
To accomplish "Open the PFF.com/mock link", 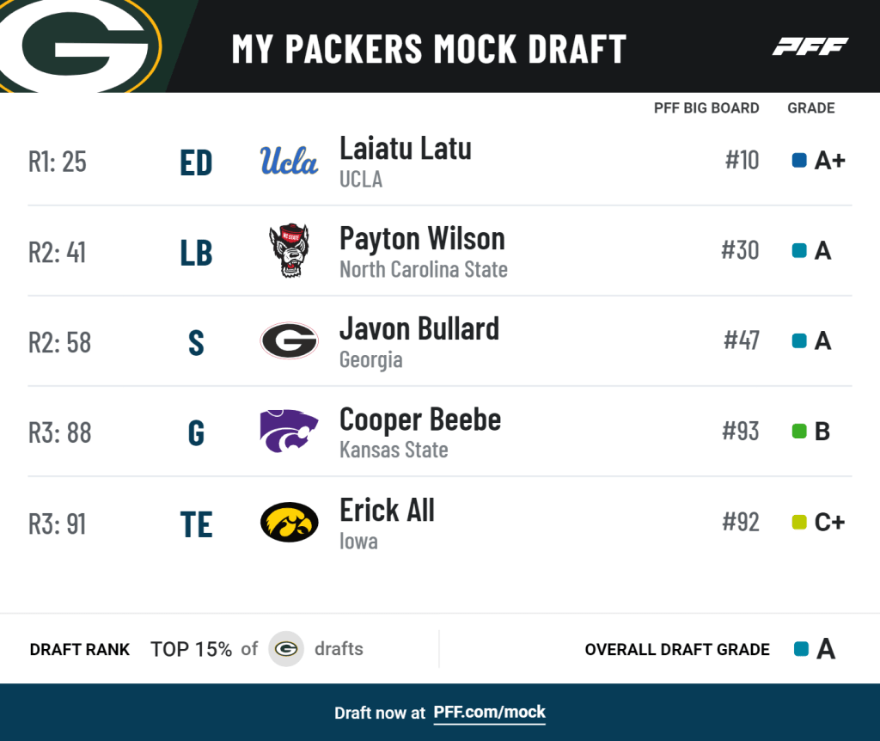I will (489, 713).
